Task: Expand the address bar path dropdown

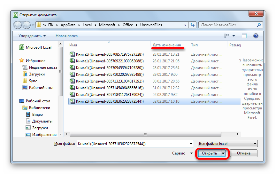Action: 185,25
